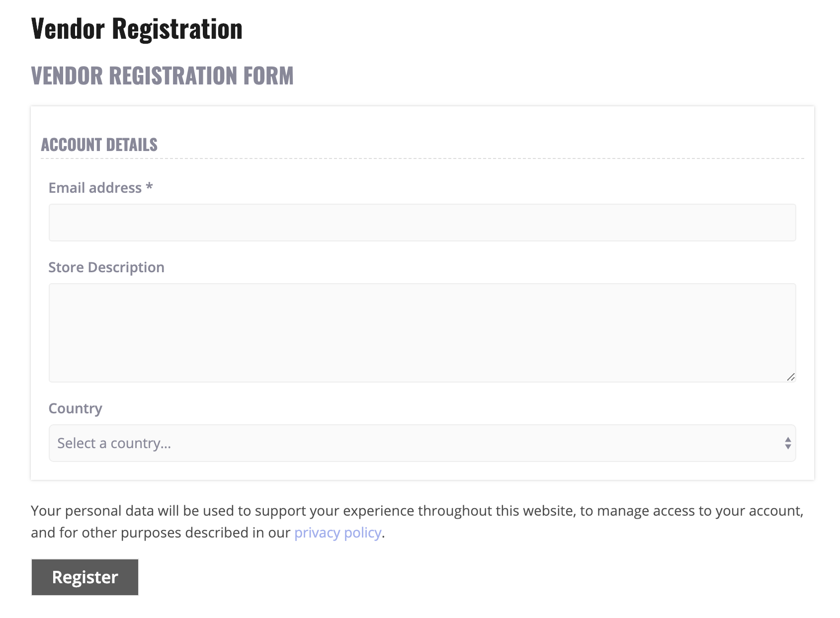This screenshot has height=618, width=840.
Task: Click the Email address input field
Action: pyautogui.click(x=422, y=223)
